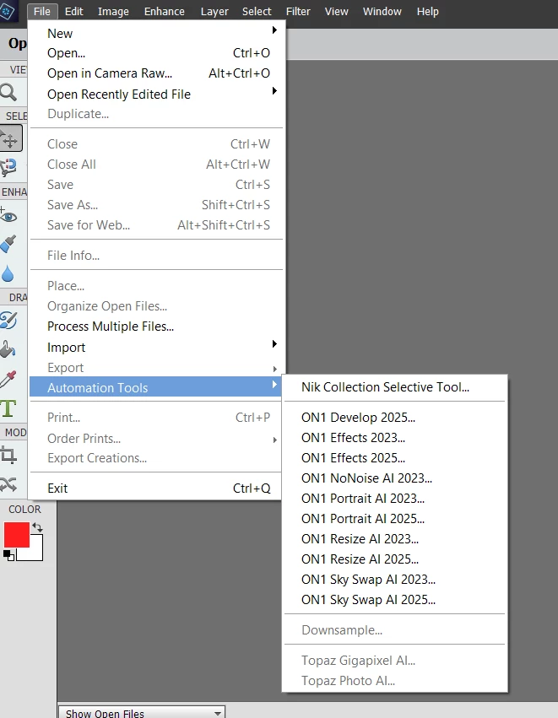This screenshot has height=718, width=558.
Task: Launch ON1 Portrait AI 2025...
Action: pos(395,518)
